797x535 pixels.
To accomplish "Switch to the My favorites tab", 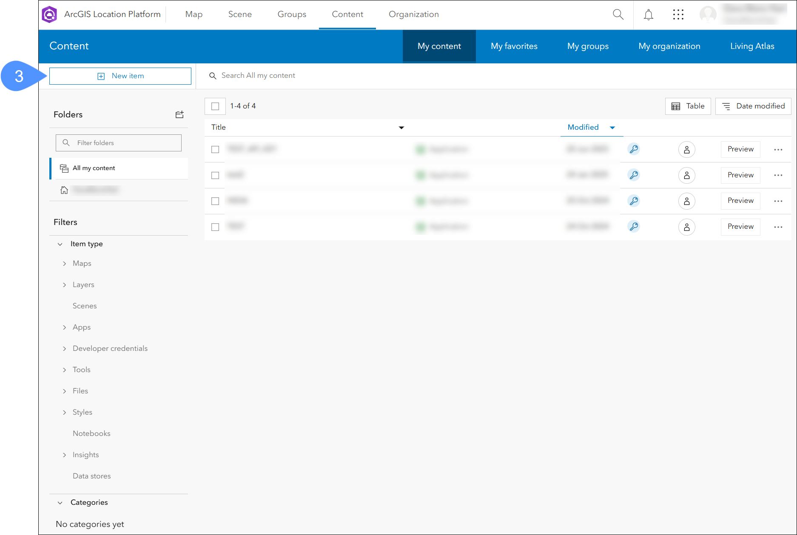I will click(514, 46).
